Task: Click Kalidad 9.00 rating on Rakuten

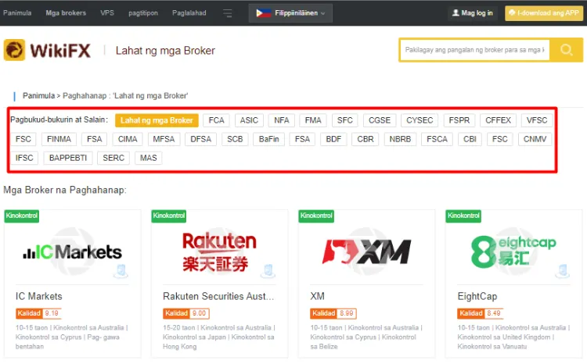Action: (x=186, y=313)
